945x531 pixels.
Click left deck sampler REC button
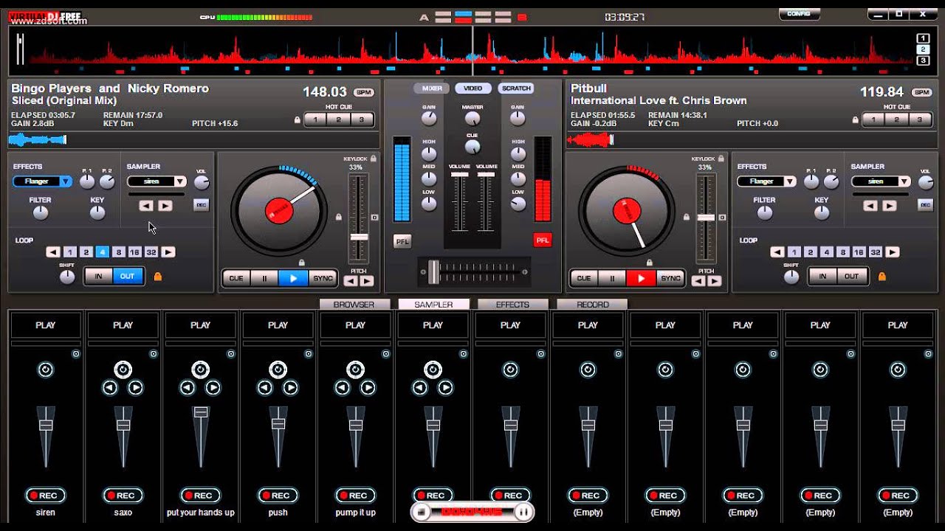click(x=201, y=205)
